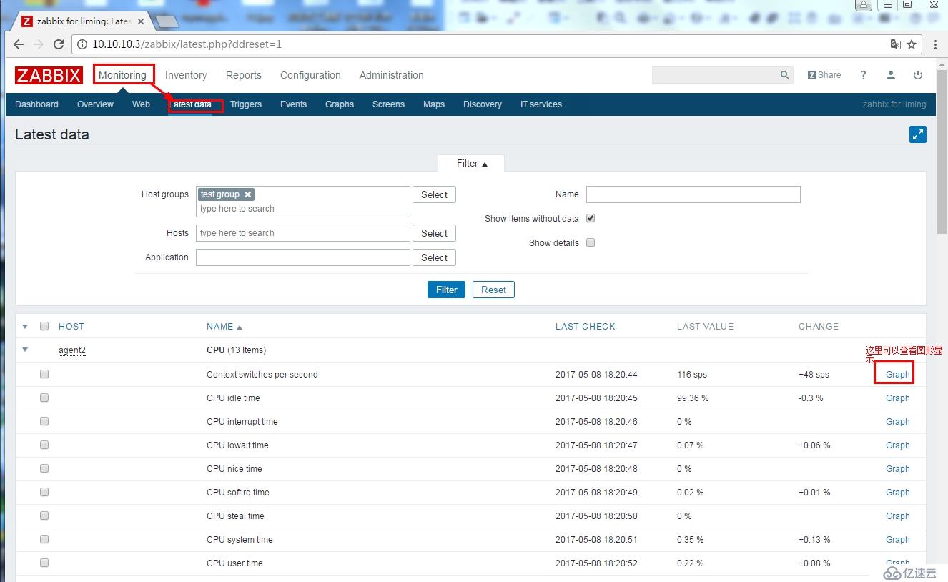Open Zabbix Share link

[x=824, y=75]
